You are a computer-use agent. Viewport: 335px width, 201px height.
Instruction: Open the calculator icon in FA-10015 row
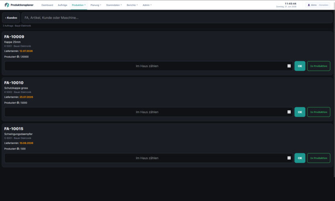coord(289,158)
